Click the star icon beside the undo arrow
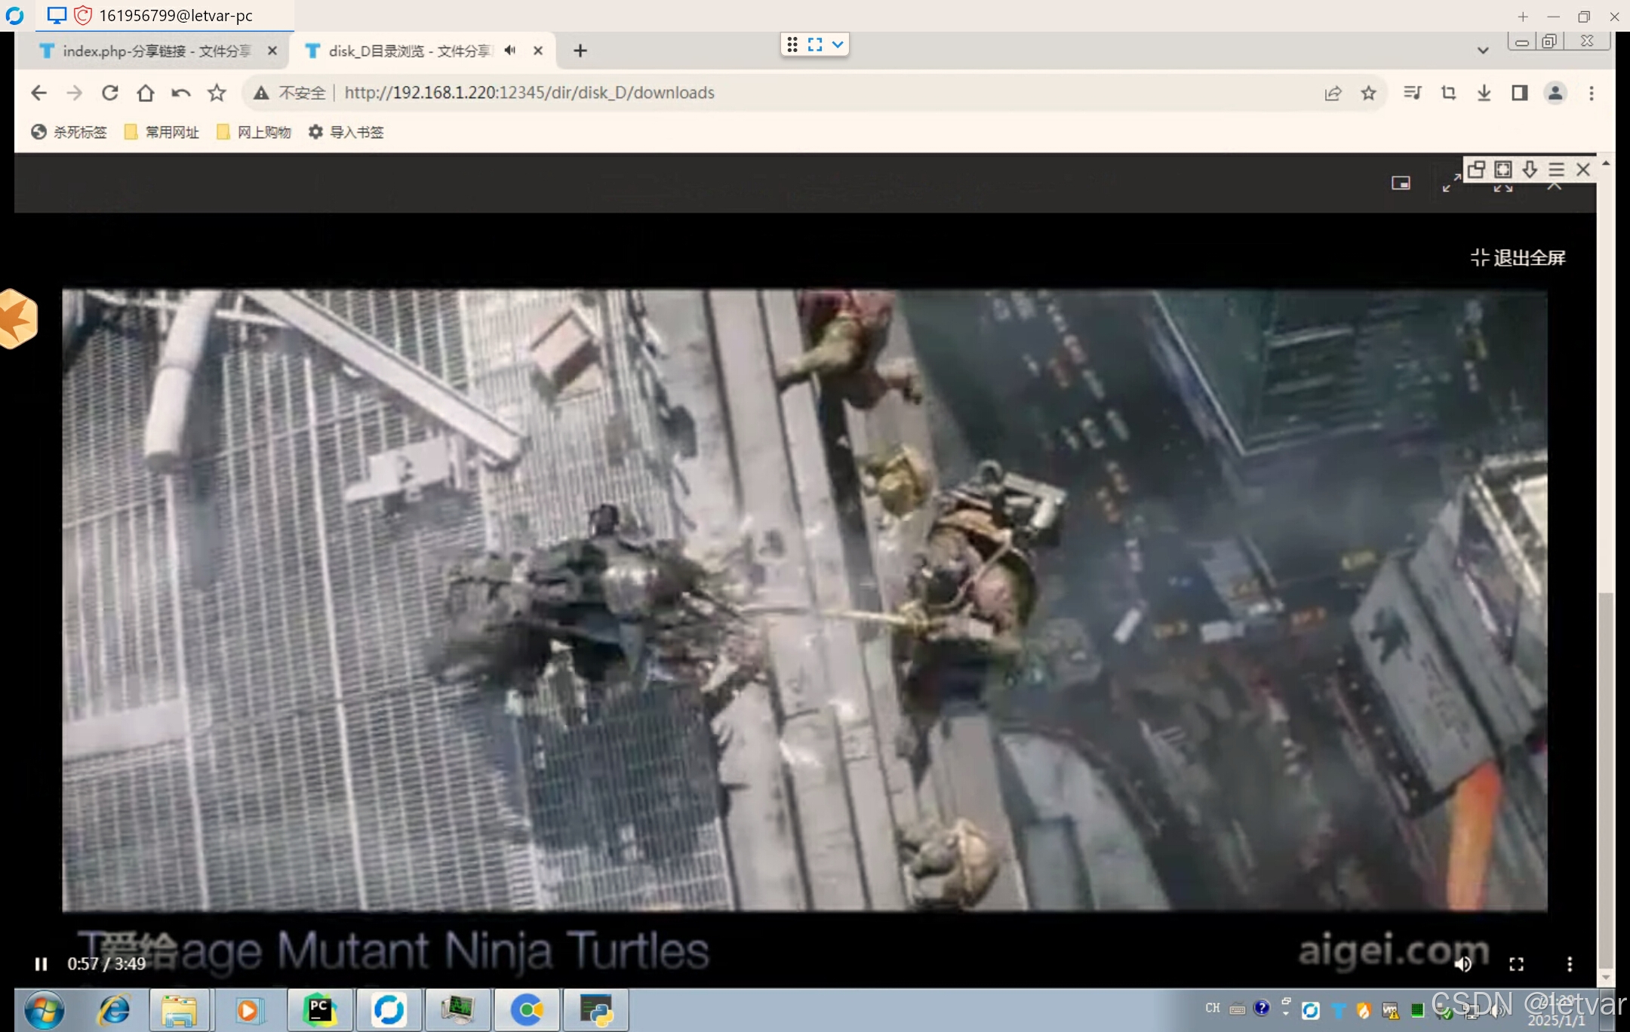This screenshot has width=1630, height=1032. click(217, 93)
